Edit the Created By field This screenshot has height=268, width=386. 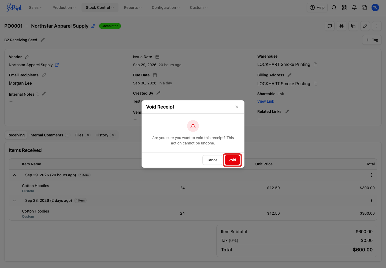click(158, 93)
